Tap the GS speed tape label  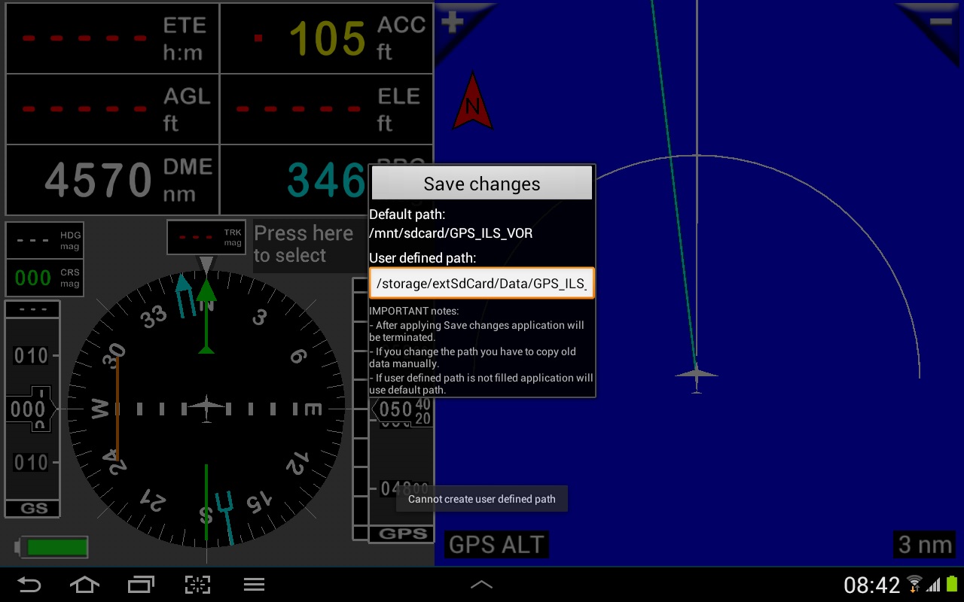coord(33,509)
